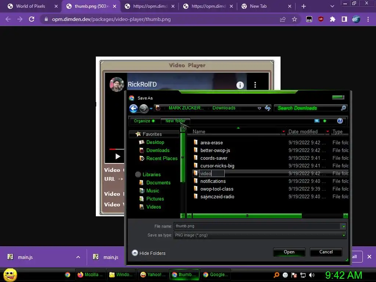
Task: Switch to third tab opm.dimden link
Action: click(150, 7)
